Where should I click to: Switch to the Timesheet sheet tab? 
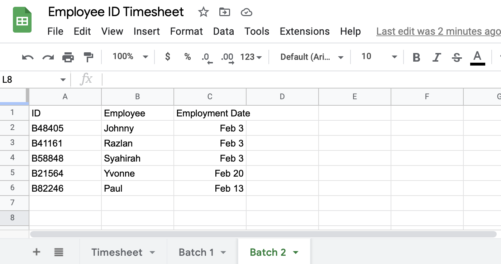tap(117, 253)
